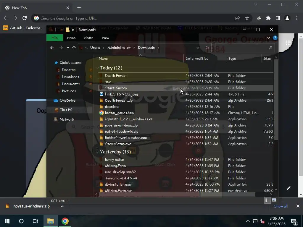Click Show all downloads
This screenshot has height=227, width=303.
[x=281, y=206]
